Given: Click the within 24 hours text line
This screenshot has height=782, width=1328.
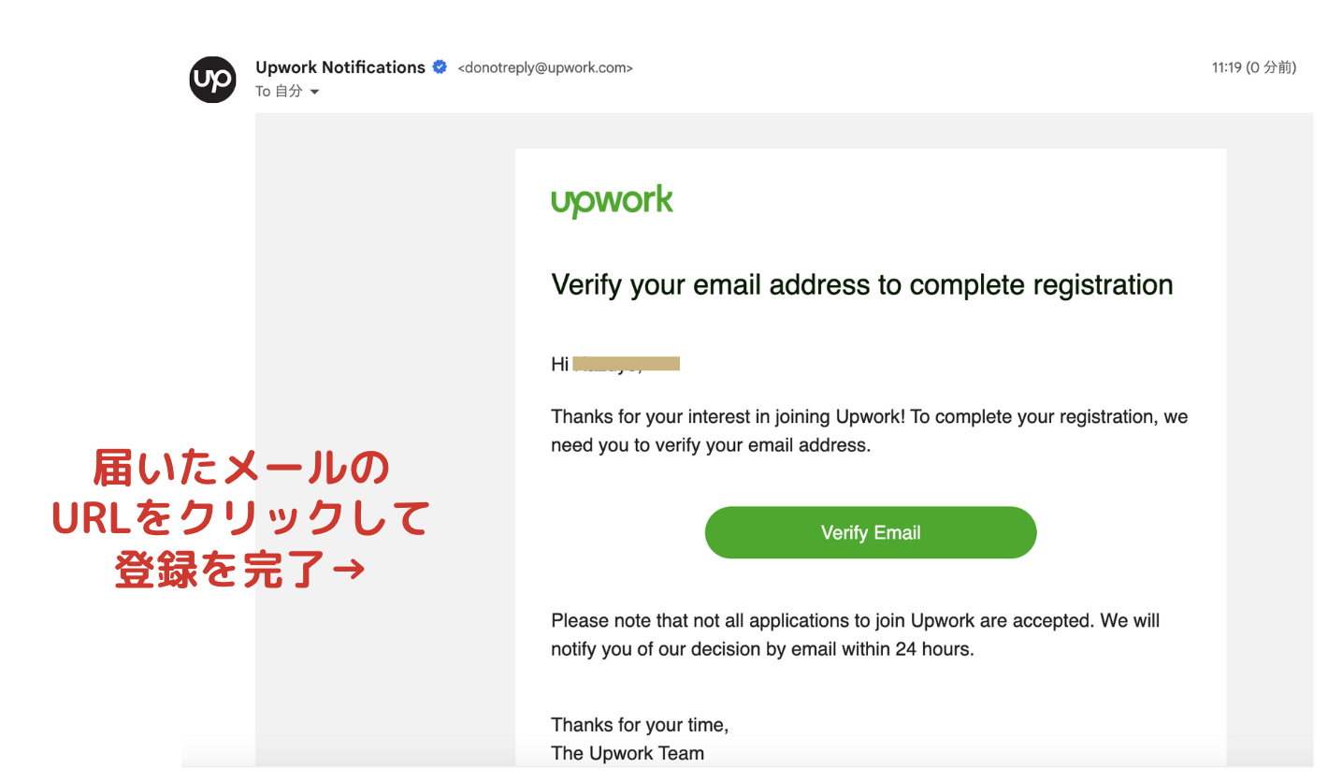Looking at the screenshot, I should tap(762, 648).
